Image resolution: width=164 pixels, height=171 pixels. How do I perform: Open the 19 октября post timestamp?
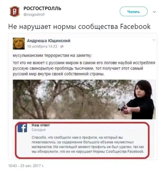(x=42, y=46)
